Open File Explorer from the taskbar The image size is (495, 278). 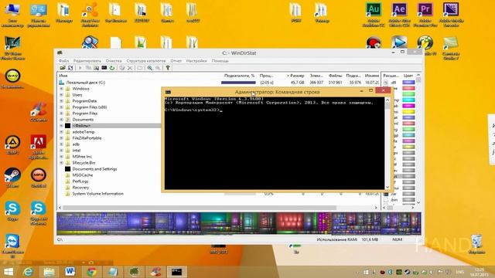pos(49,272)
